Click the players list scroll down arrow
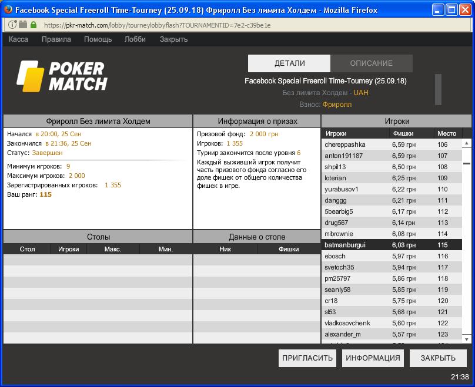Screen dimensions: 475x387 click(x=467, y=339)
